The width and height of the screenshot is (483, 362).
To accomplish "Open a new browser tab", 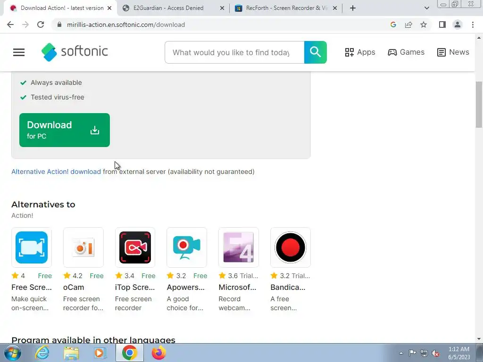I will pyautogui.click(x=353, y=8).
